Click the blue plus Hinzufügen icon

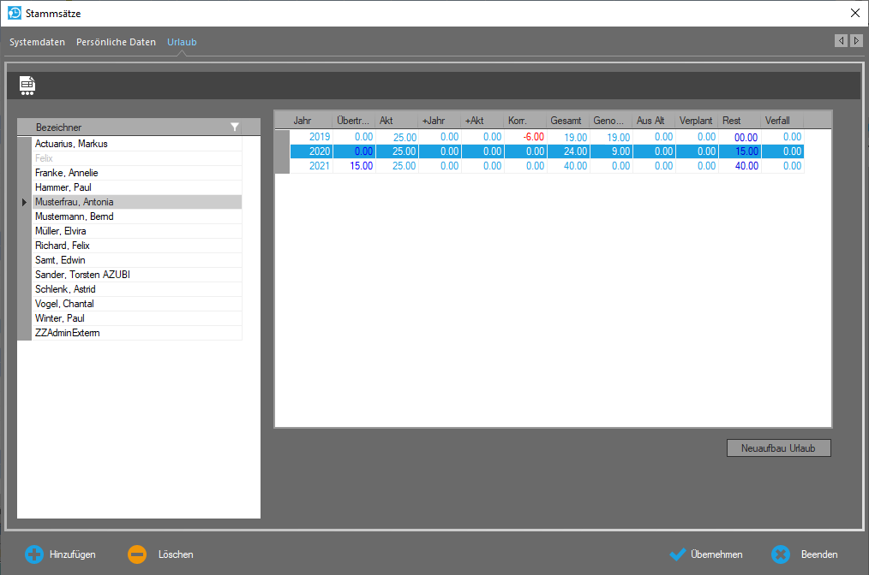click(34, 554)
